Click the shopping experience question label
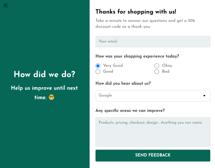 pyautogui.click(x=137, y=56)
